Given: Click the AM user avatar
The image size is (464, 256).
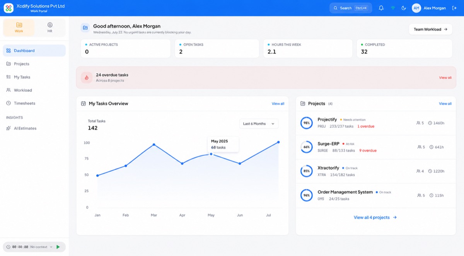Looking at the screenshot, I should coord(416,8).
